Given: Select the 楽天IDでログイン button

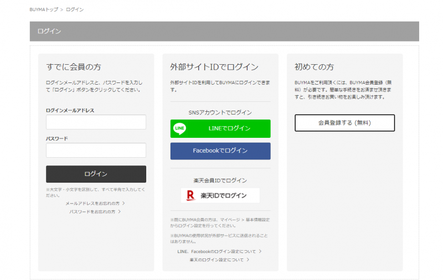Looking at the screenshot, I should (220, 195).
